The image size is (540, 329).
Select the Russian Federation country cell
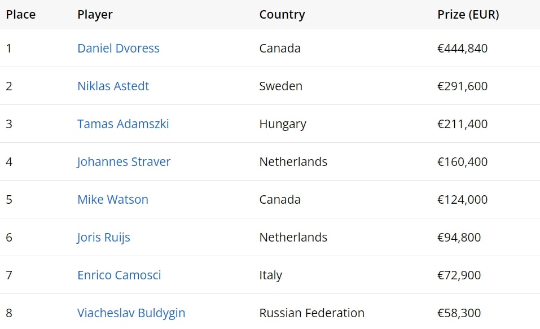[x=312, y=313]
